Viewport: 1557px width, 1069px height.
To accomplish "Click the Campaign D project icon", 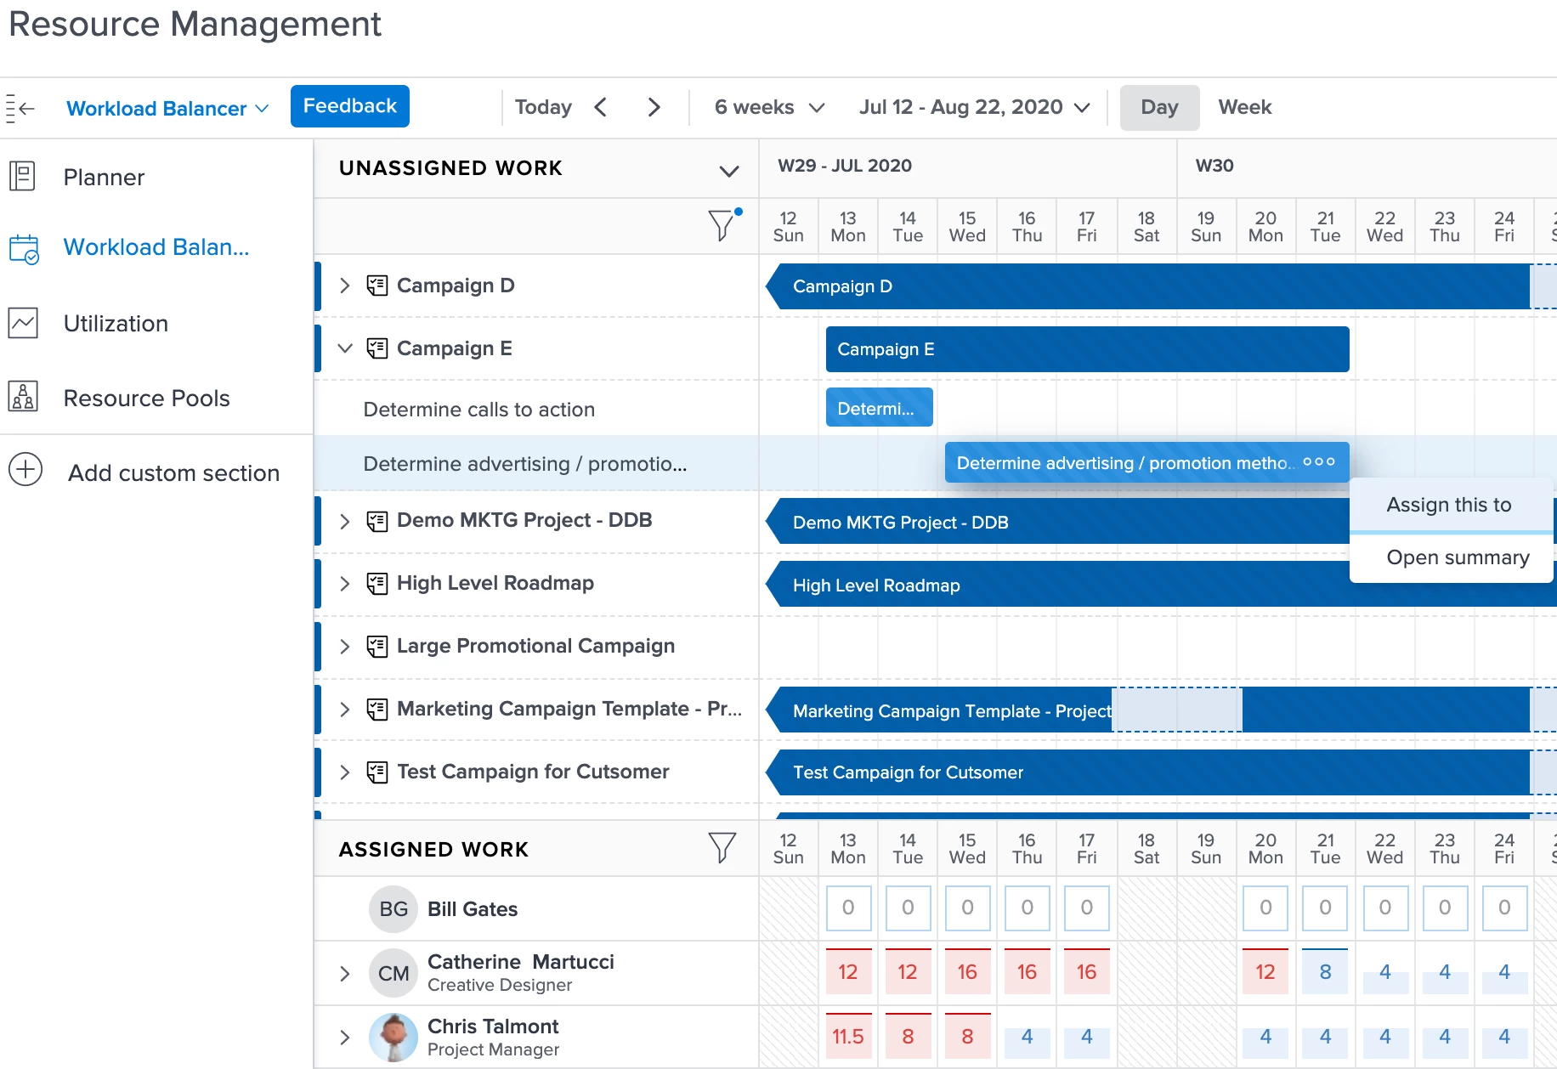I will (x=377, y=286).
